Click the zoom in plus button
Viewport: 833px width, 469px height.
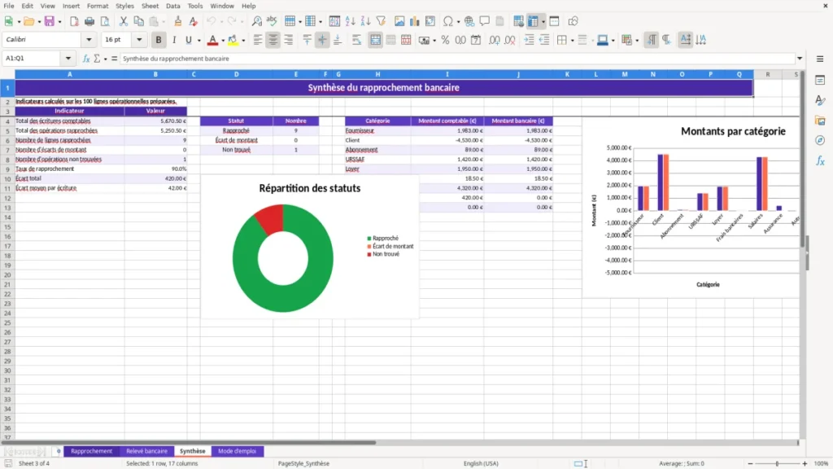[805, 463]
